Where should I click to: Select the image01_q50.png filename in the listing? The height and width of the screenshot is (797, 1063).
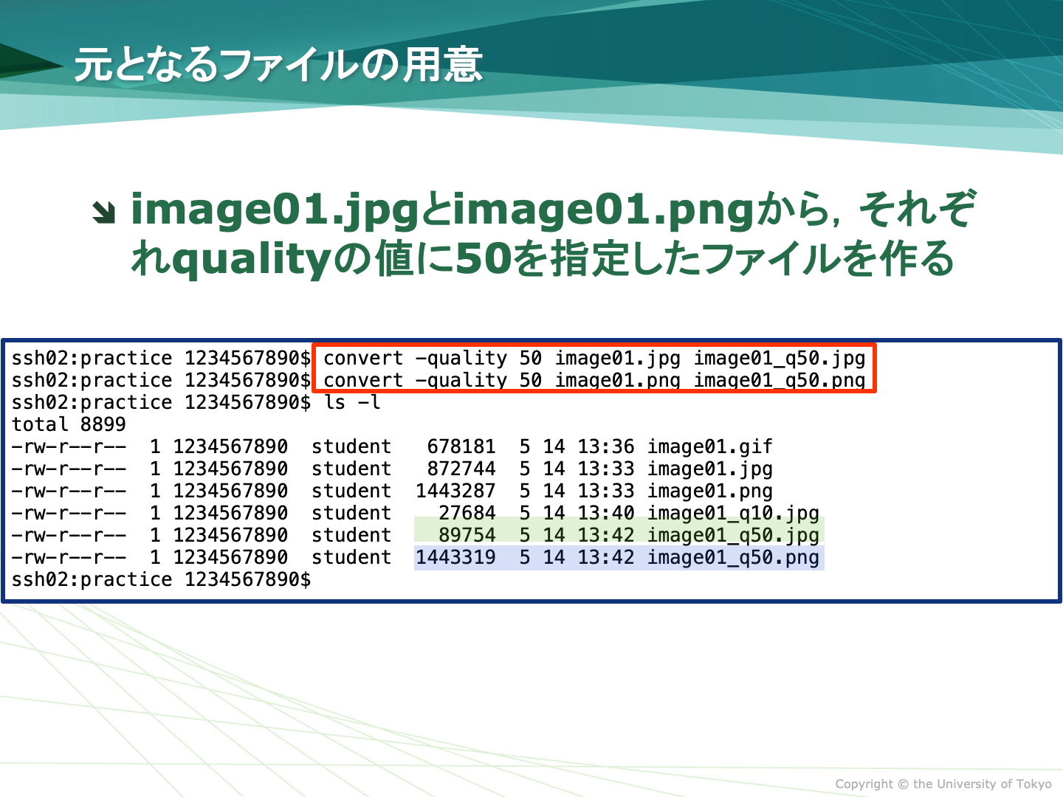pos(733,557)
